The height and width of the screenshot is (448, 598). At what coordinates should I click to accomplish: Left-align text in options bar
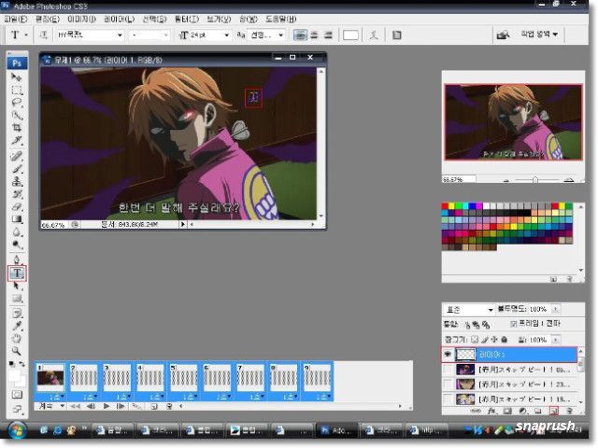pos(301,35)
